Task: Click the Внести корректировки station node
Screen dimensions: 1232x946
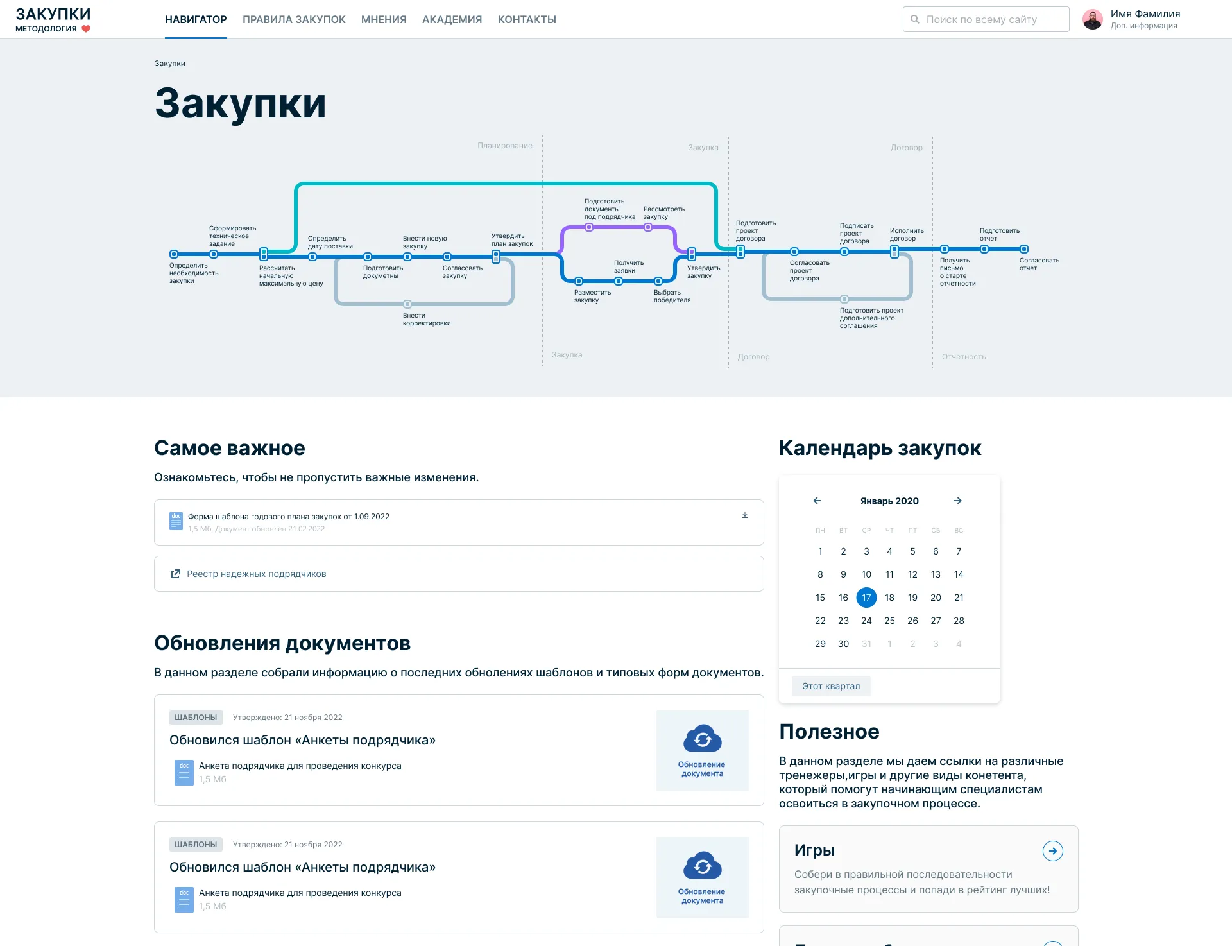Action: point(407,304)
